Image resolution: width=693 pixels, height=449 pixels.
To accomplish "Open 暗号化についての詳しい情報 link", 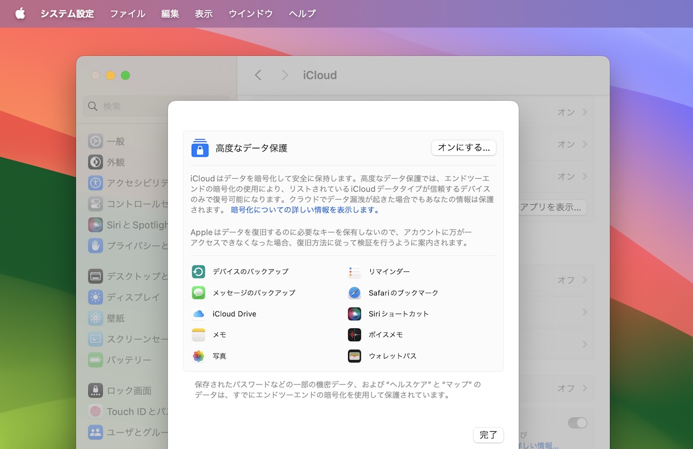I will [305, 210].
